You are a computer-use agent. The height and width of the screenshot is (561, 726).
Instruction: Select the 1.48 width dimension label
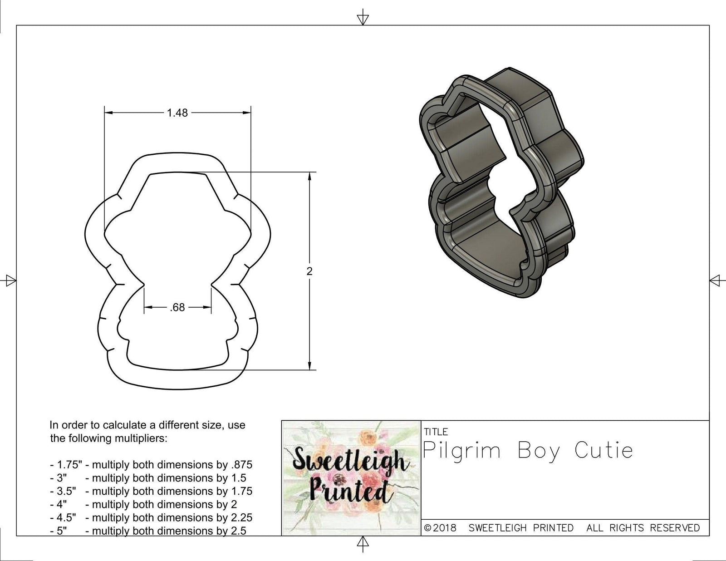click(x=178, y=112)
